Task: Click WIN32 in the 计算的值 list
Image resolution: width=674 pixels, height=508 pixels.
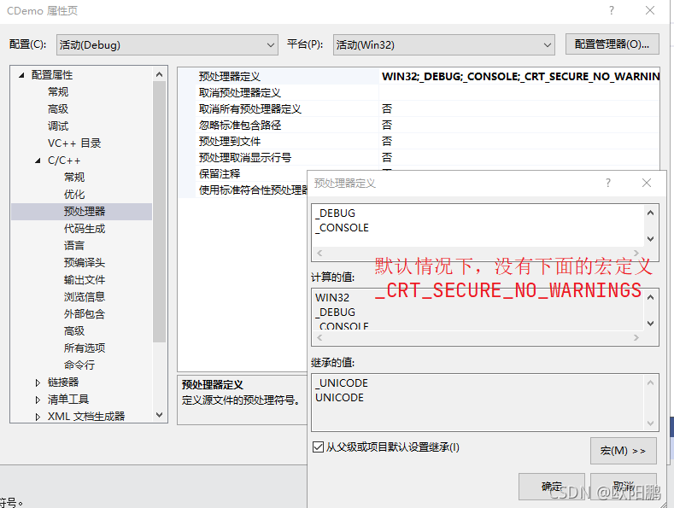Action: coord(332,297)
